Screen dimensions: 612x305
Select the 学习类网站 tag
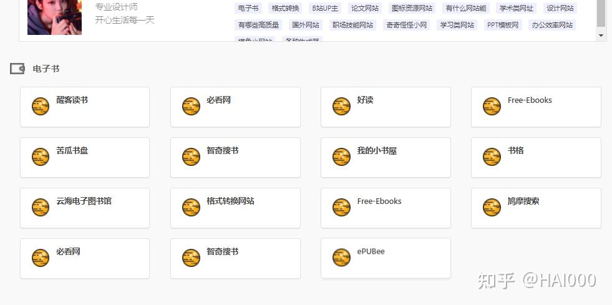(x=457, y=25)
